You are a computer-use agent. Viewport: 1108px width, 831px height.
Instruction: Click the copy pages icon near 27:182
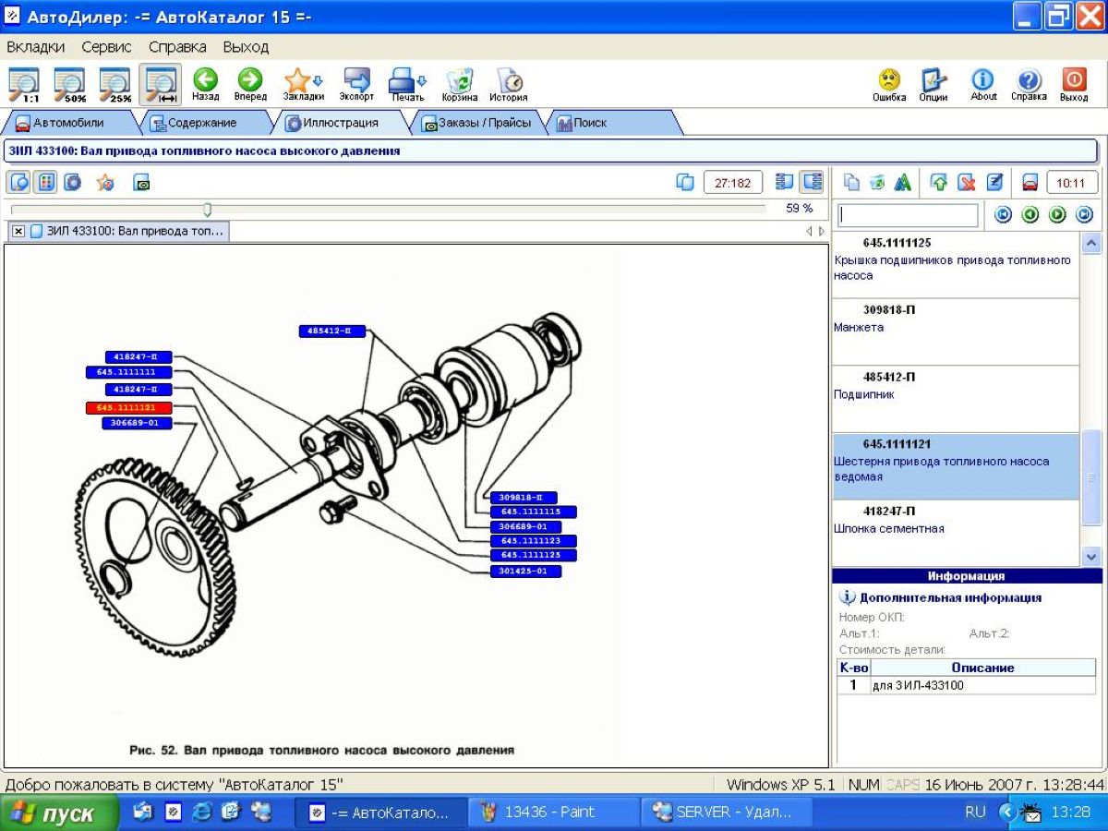pyautogui.click(x=685, y=183)
